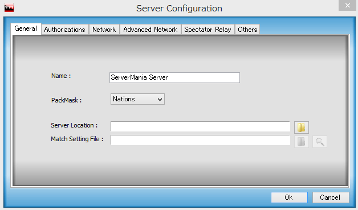
Task: Click the 'Server Location :' label
Action: (74, 125)
